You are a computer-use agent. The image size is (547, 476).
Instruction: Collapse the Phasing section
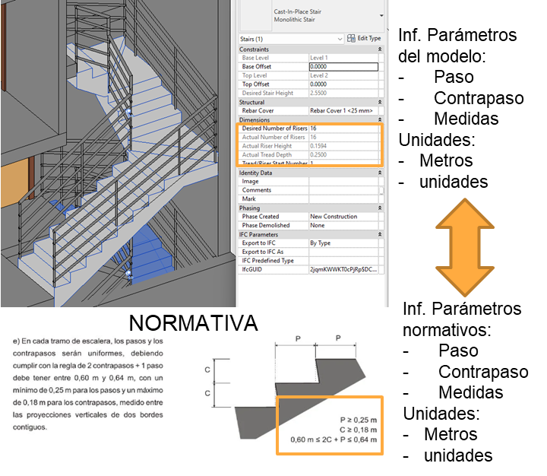click(x=380, y=208)
